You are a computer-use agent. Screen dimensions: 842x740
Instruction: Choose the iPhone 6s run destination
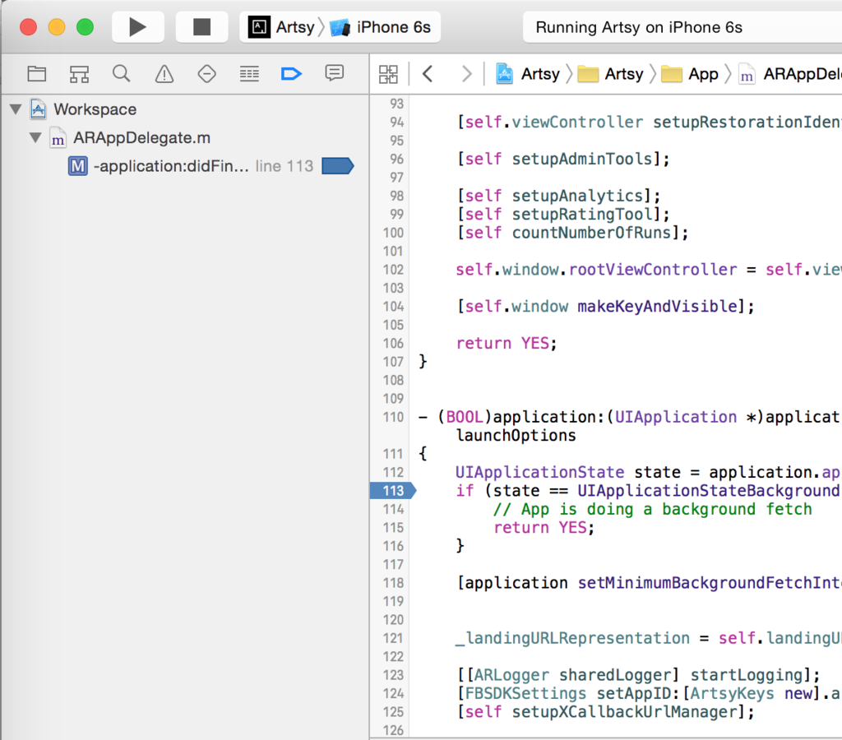pos(382,27)
